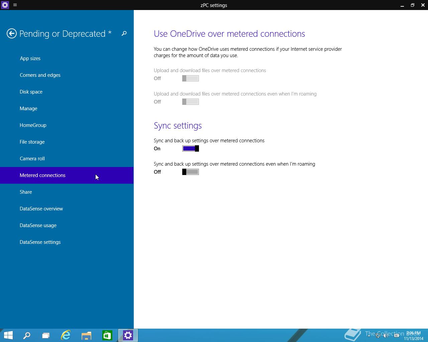Toggle OneDrive upload even when roaming switch
This screenshot has width=428, height=342.
coord(191,102)
